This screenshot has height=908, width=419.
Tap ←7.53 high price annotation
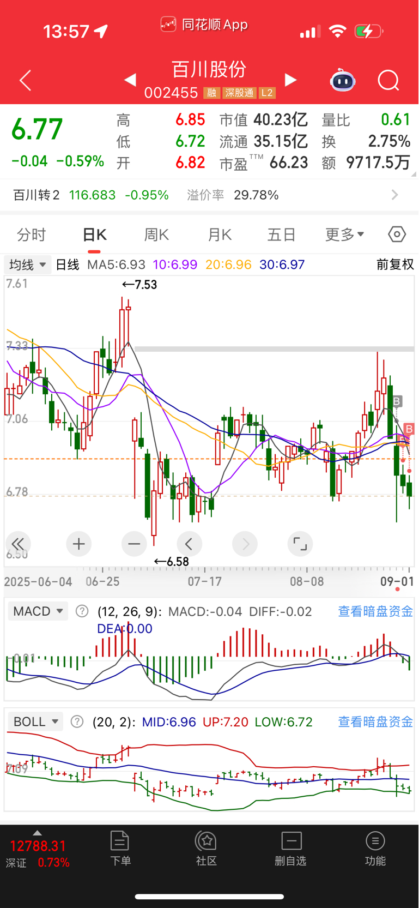139,285
